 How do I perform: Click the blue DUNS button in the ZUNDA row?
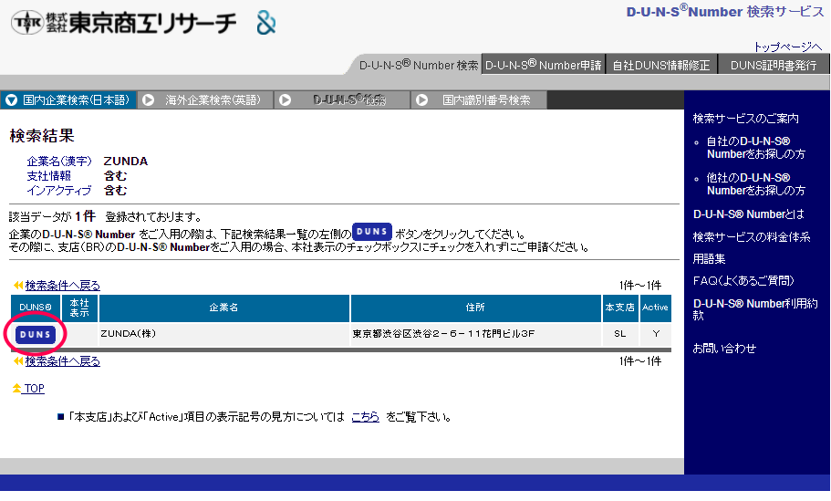(x=35, y=335)
